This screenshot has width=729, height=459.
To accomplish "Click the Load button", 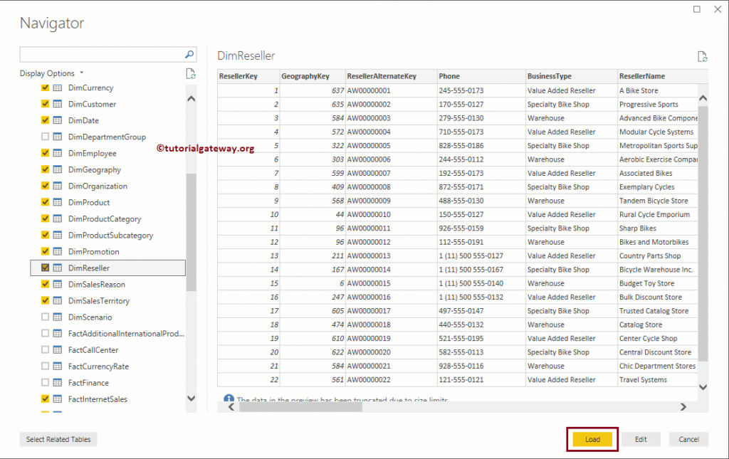I will pos(592,439).
